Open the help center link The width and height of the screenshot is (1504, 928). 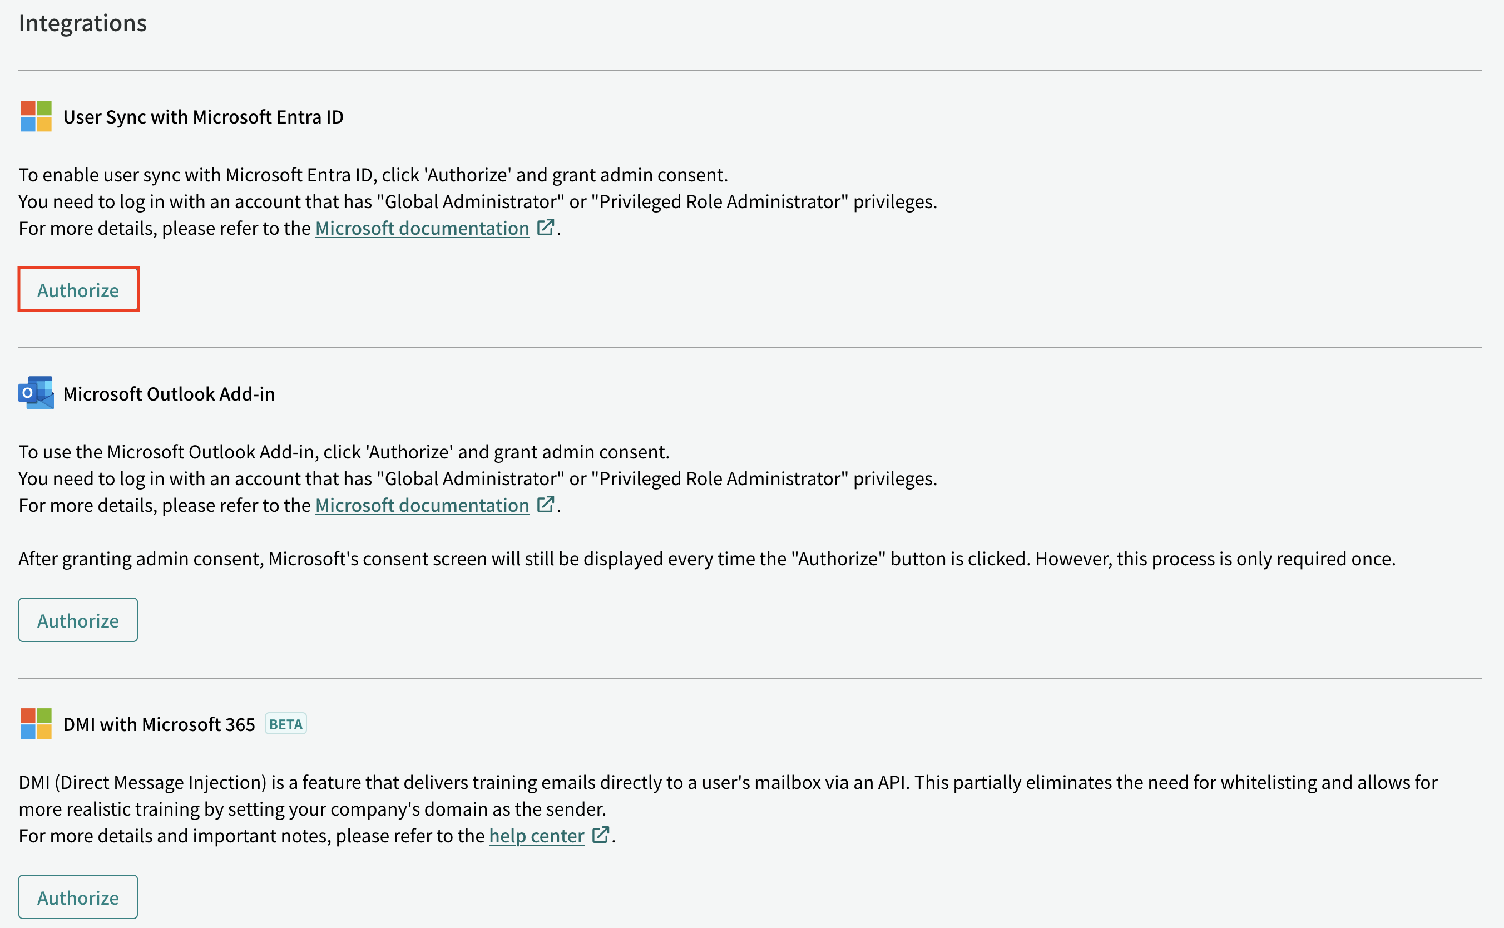pos(537,836)
